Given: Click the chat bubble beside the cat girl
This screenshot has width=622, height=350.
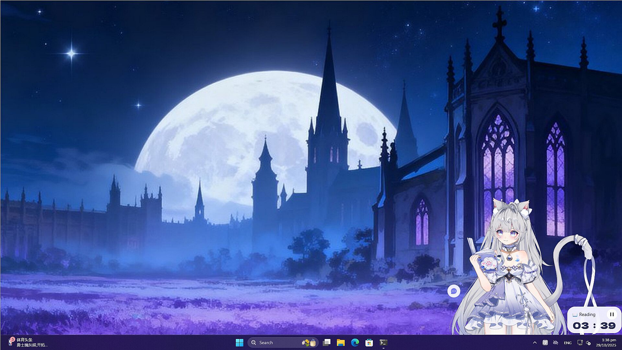Looking at the screenshot, I should pyautogui.click(x=454, y=291).
